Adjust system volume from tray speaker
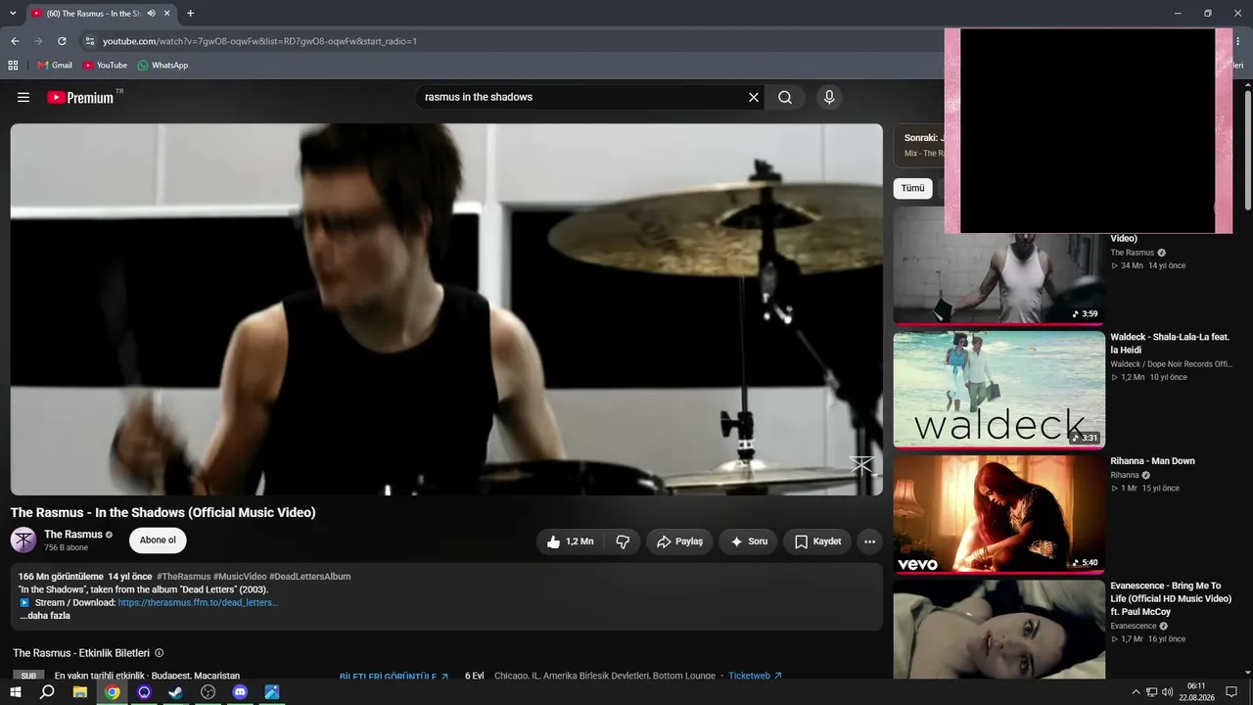1253x705 pixels. click(1167, 692)
